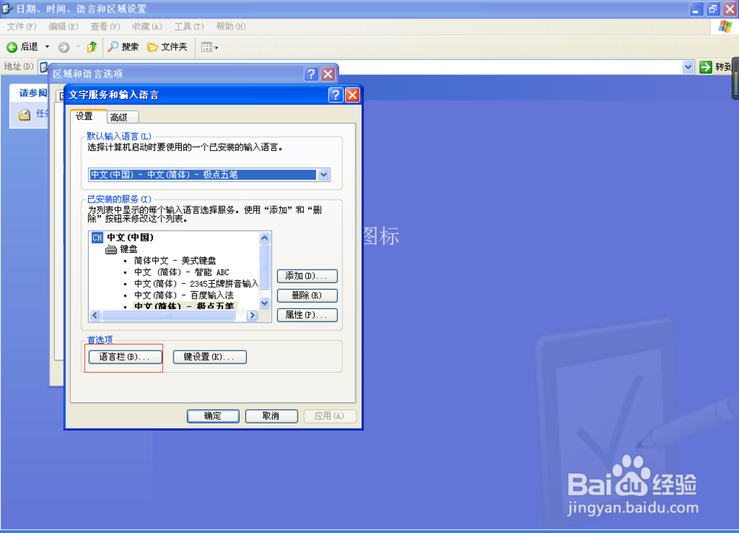This screenshot has height=533, width=739.
Task: Select 中文(简体) - 智能 ABC entry
Action: [182, 272]
